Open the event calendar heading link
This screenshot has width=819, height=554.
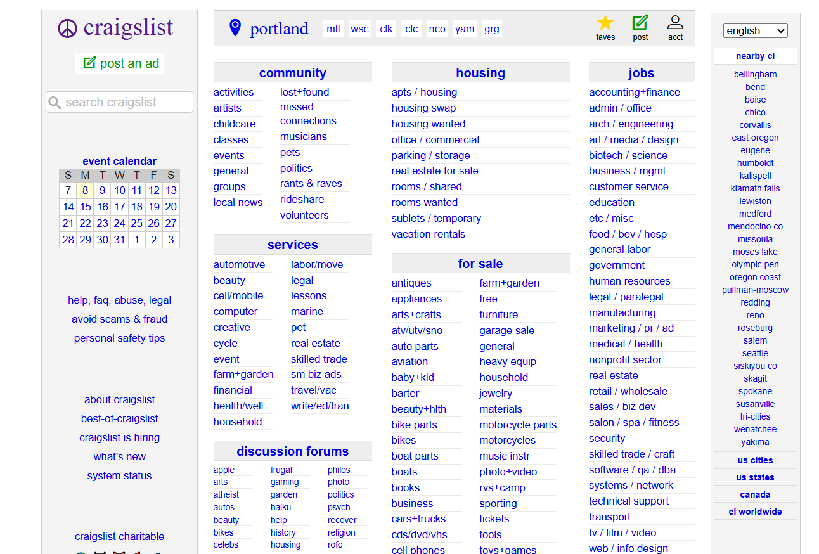[x=119, y=162]
